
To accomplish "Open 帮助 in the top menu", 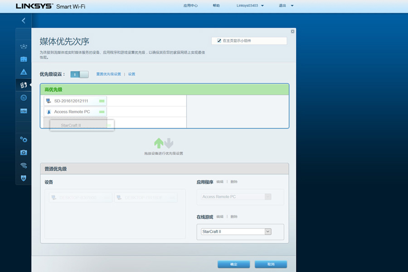I will tap(216, 6).
